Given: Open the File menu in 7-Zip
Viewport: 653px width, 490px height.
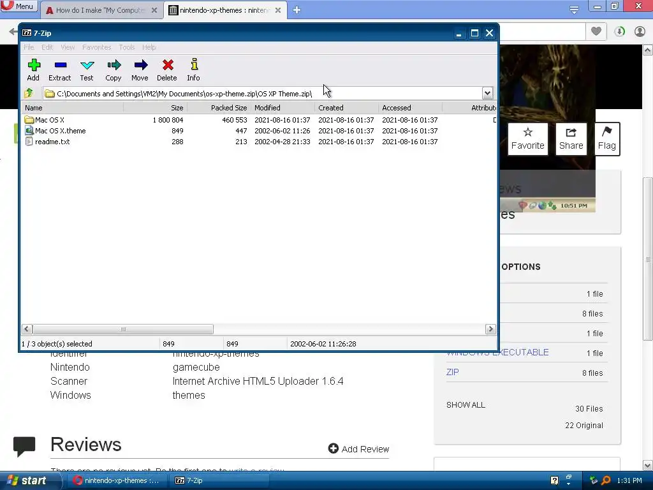Looking at the screenshot, I should pyautogui.click(x=29, y=47).
